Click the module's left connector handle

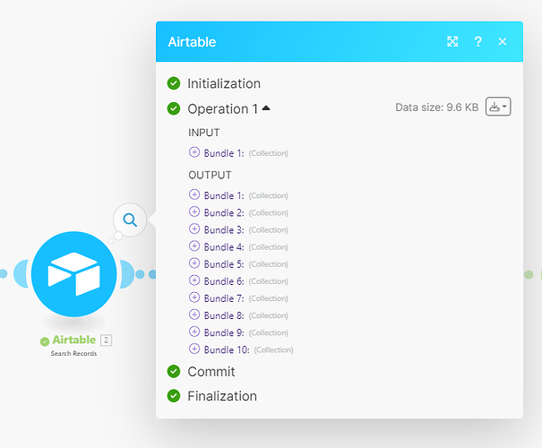click(x=22, y=274)
